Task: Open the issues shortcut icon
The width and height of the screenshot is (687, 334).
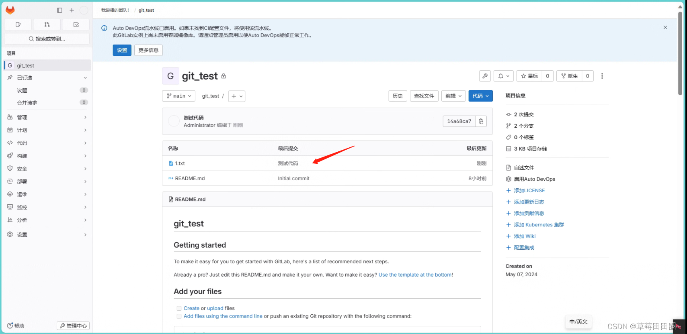Action: (18, 24)
